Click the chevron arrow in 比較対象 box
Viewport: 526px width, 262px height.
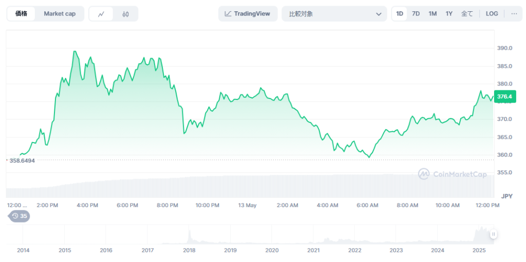click(379, 14)
